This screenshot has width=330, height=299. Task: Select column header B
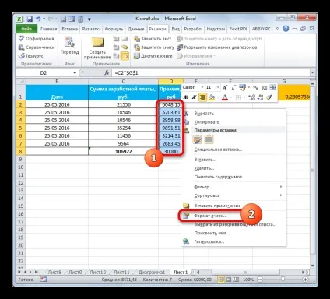point(57,81)
